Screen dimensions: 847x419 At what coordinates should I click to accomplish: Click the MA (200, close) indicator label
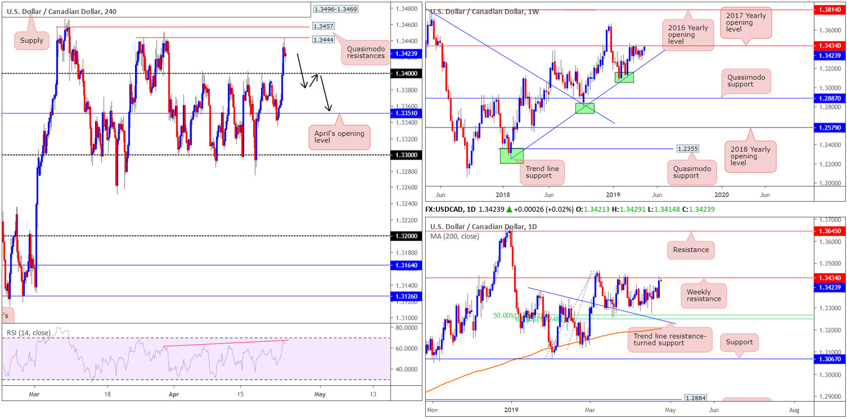point(456,236)
